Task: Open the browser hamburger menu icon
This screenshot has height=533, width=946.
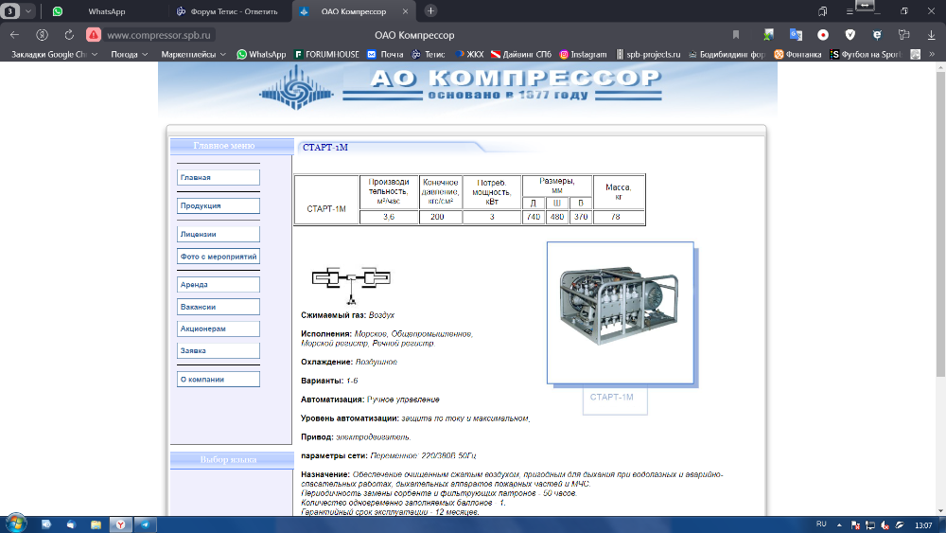Action: point(850,11)
